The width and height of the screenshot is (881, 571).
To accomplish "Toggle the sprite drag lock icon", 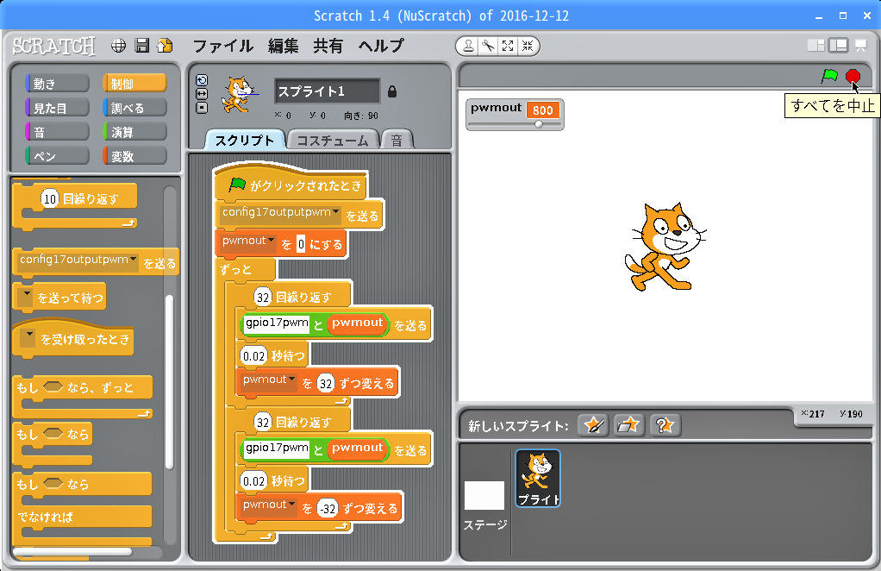I will [x=392, y=91].
